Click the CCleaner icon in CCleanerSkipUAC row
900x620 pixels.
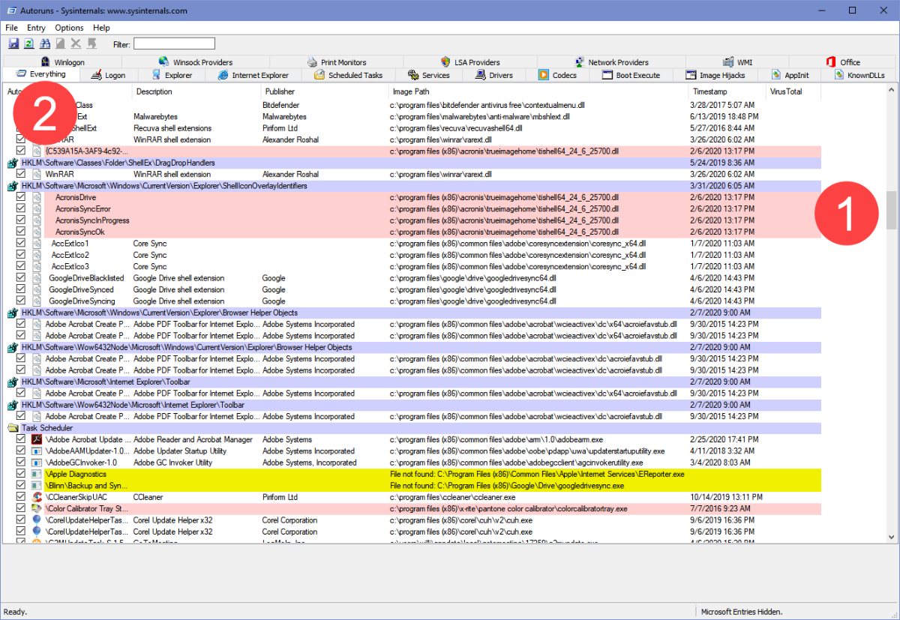click(36, 497)
